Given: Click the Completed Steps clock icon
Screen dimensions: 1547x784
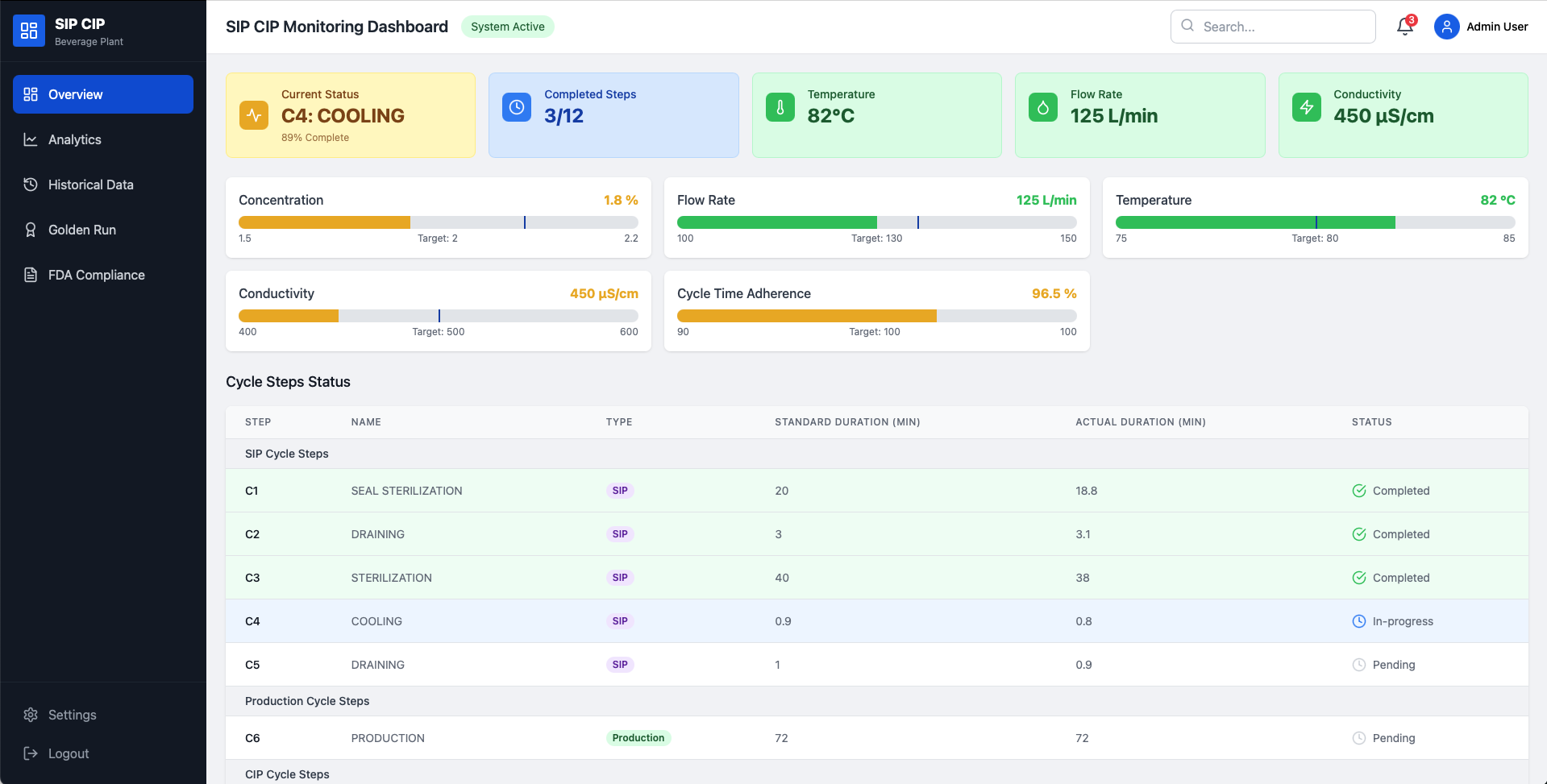Looking at the screenshot, I should (x=517, y=107).
